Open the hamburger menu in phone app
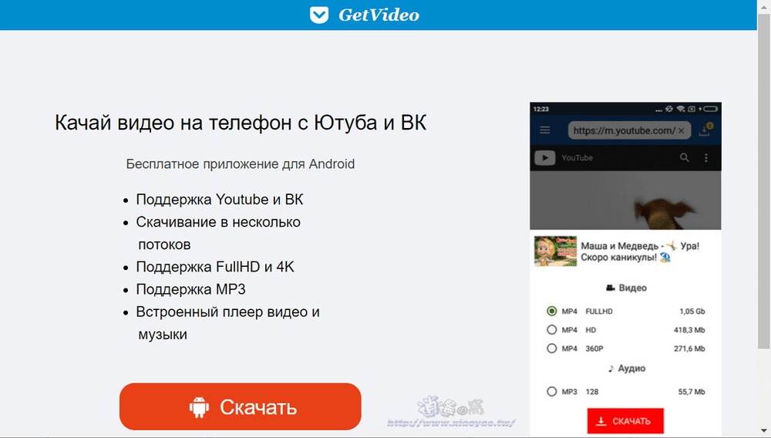 pos(545,130)
